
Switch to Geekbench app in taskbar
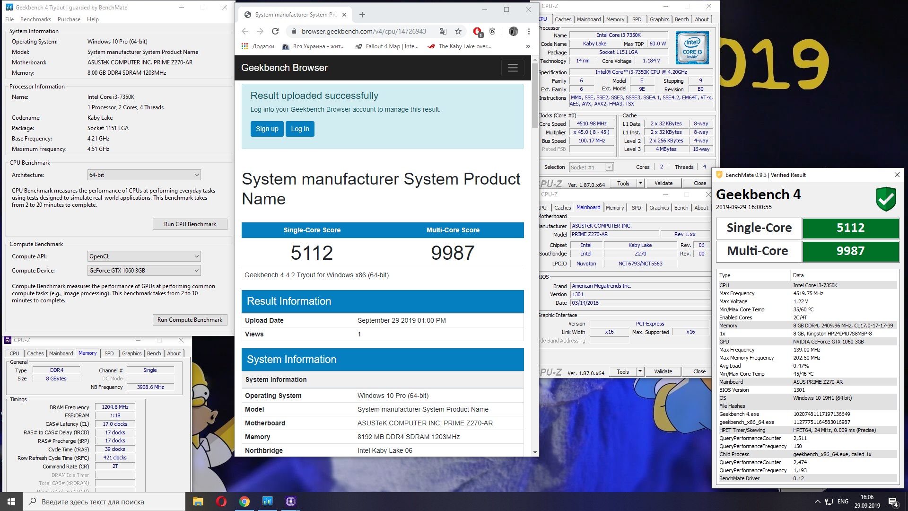point(267,502)
